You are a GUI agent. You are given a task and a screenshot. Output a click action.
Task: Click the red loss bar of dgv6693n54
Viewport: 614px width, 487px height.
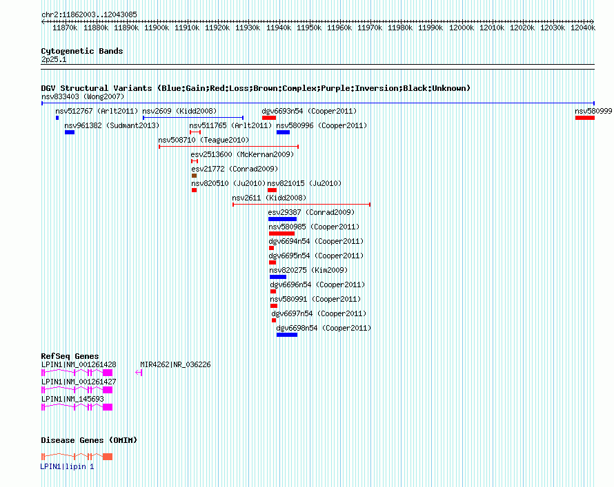tap(269, 118)
